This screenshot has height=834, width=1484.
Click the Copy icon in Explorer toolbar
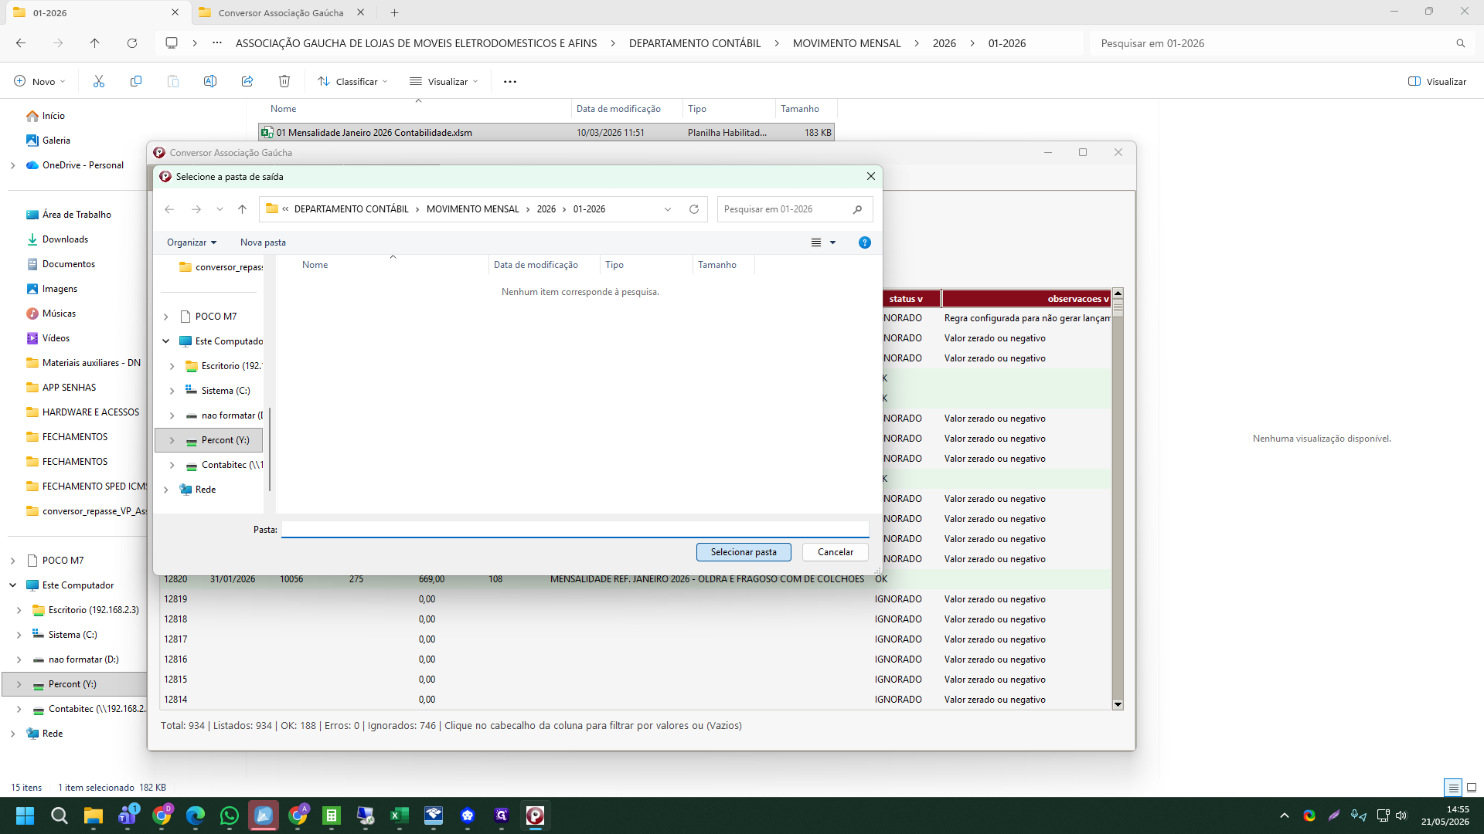tap(136, 81)
